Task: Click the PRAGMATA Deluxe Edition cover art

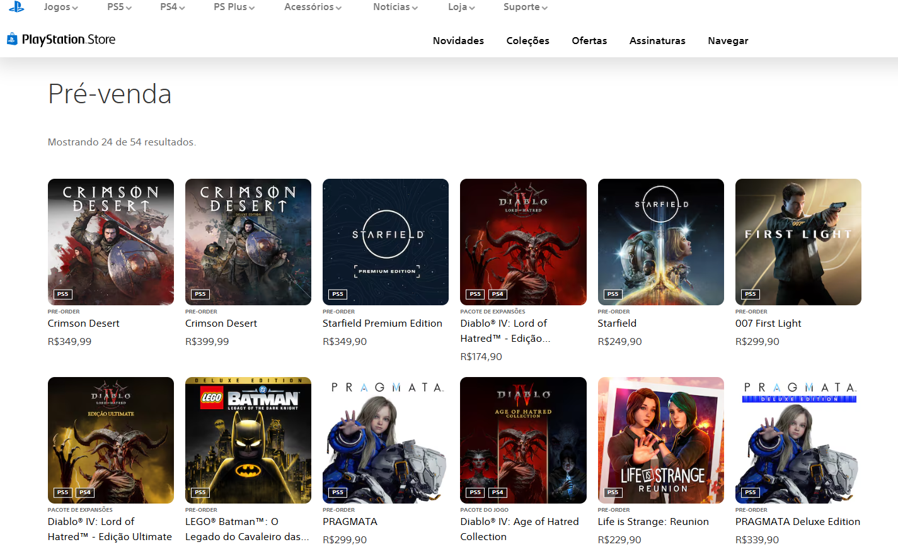Action: pos(798,440)
